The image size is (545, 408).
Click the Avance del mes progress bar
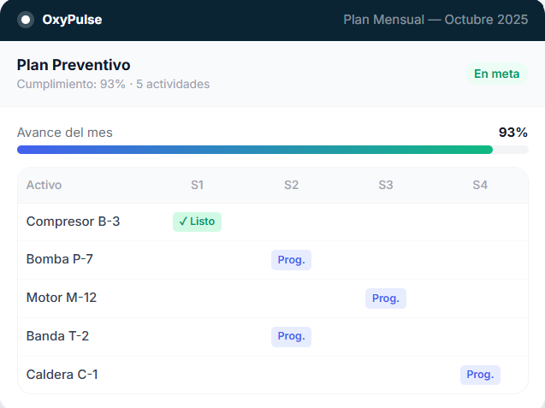coord(273,150)
